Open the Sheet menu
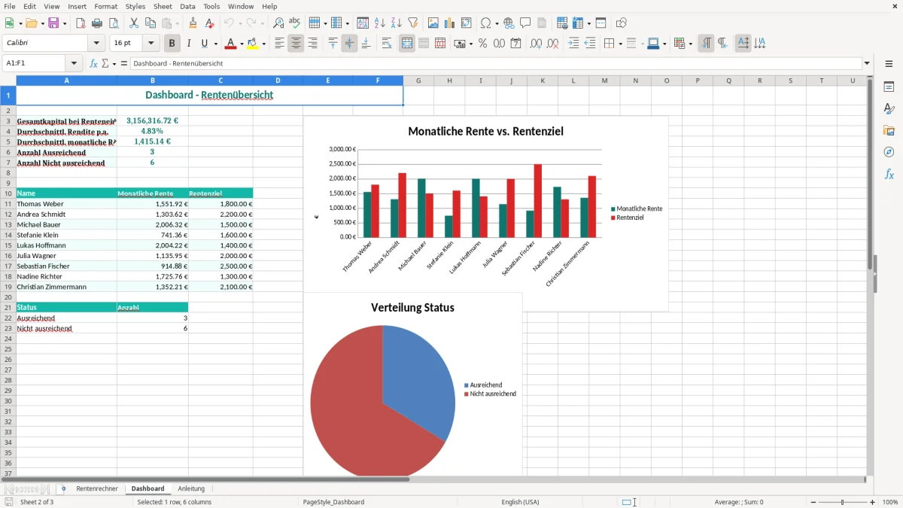Image resolution: width=903 pixels, height=508 pixels. [163, 6]
